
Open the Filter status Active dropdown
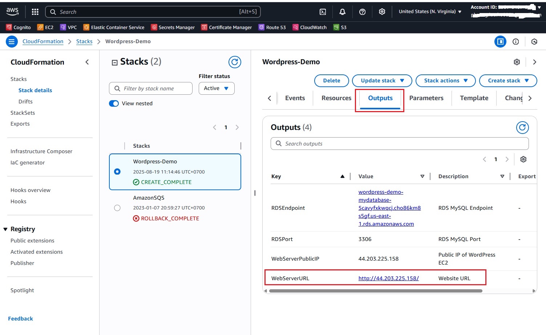click(217, 88)
